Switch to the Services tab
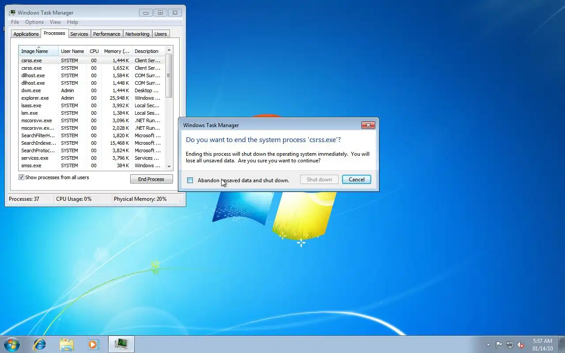This screenshot has width=565, height=353. pos(79,34)
